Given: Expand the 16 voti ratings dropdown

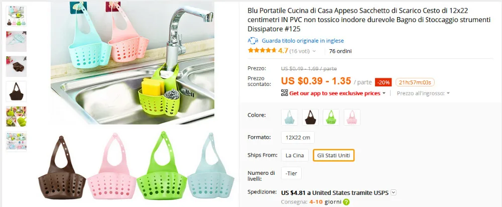Looking at the screenshot, I should pyautogui.click(x=303, y=51).
